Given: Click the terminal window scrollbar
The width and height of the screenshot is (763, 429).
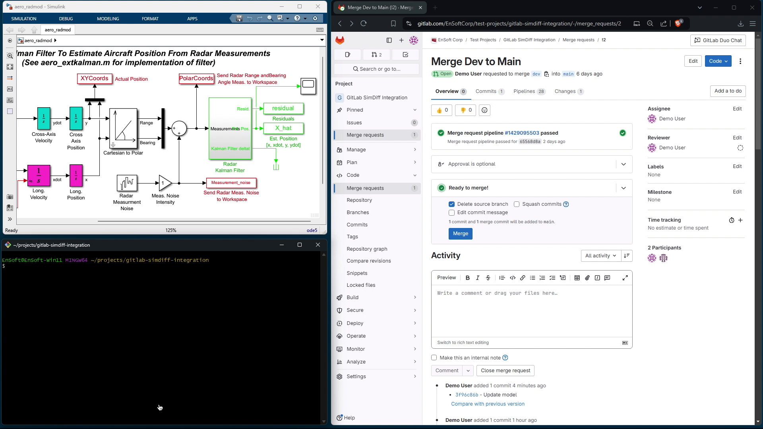Looking at the screenshot, I should tap(324, 338).
